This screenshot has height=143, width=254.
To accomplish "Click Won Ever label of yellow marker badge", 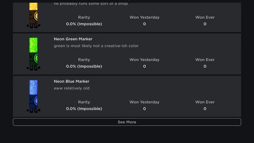I will tap(205, 17).
